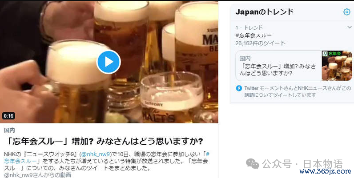Expand the chevron beside trend number one
354x178 pixels.
click(x=350, y=27)
